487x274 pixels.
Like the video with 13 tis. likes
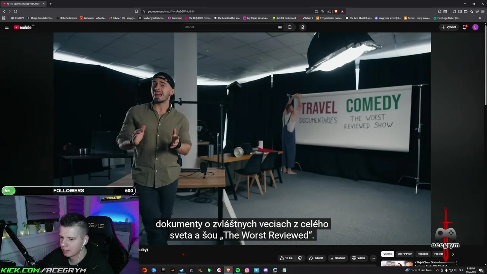[x=286, y=258]
